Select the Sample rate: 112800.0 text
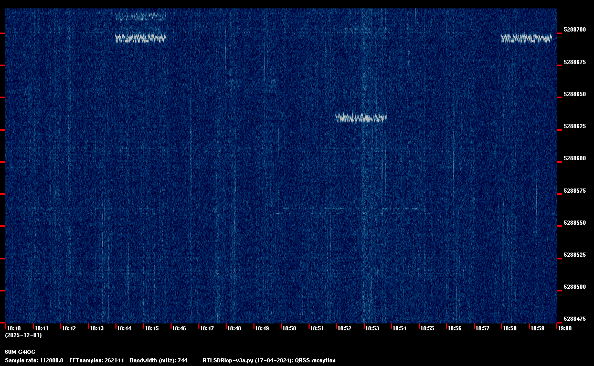 click(34, 360)
